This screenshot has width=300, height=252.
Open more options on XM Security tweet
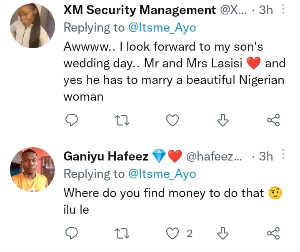click(x=284, y=9)
